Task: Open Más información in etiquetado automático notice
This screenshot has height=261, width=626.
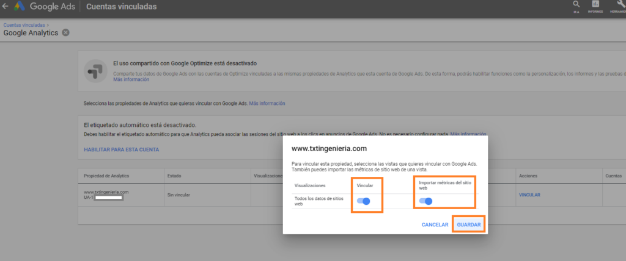Action: pyautogui.click(x=468, y=134)
